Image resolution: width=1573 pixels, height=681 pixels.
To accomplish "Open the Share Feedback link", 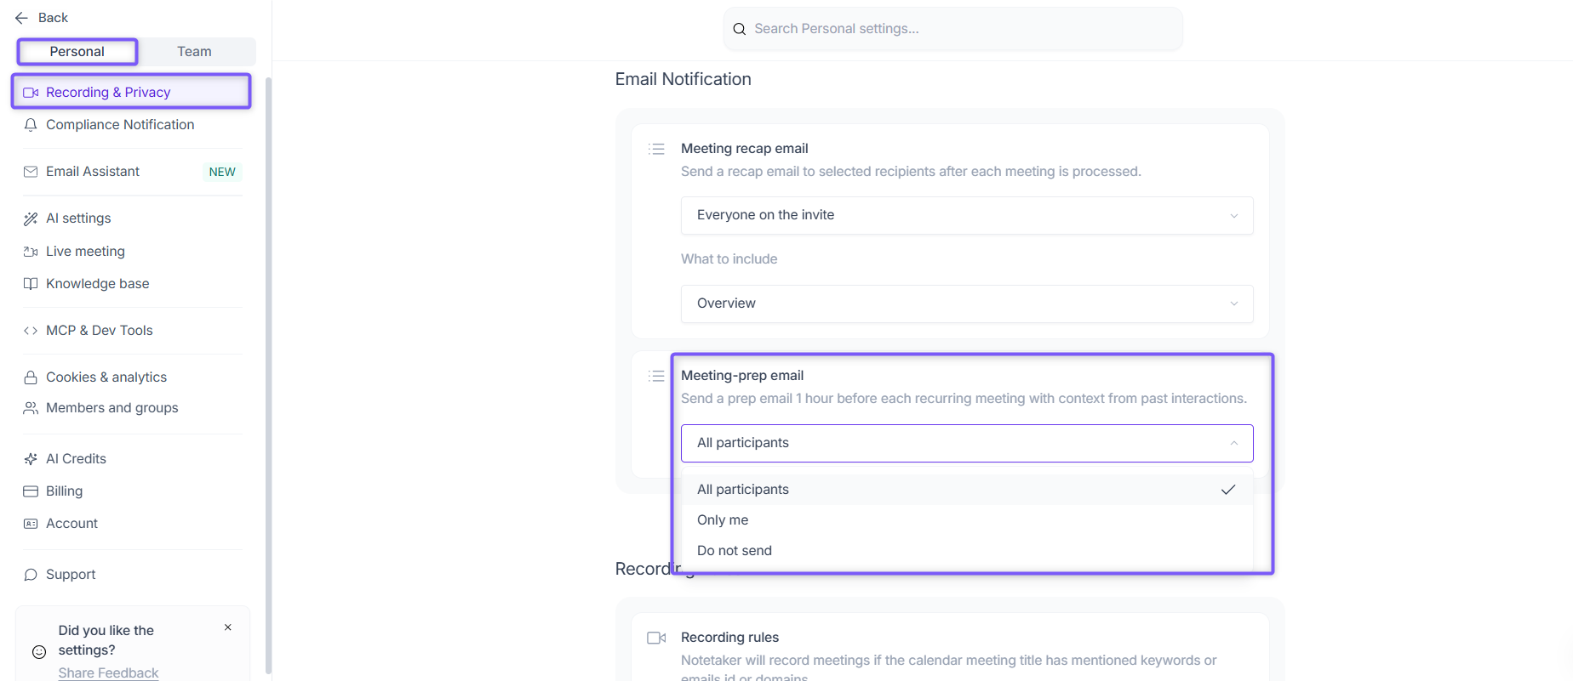I will click(108, 672).
